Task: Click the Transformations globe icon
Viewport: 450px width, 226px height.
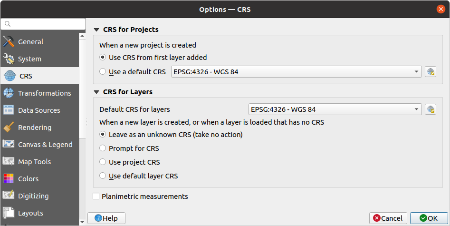Action: [x=9, y=93]
